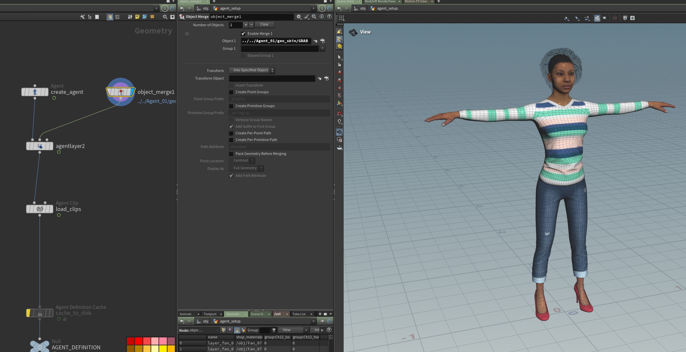Click the load_clips Agent Clip node

pos(40,209)
